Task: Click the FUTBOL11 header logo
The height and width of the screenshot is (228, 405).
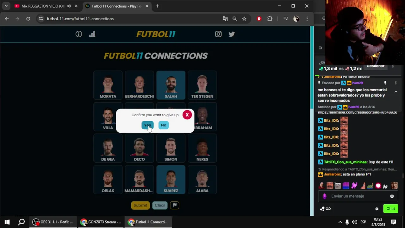Action: tap(156, 34)
